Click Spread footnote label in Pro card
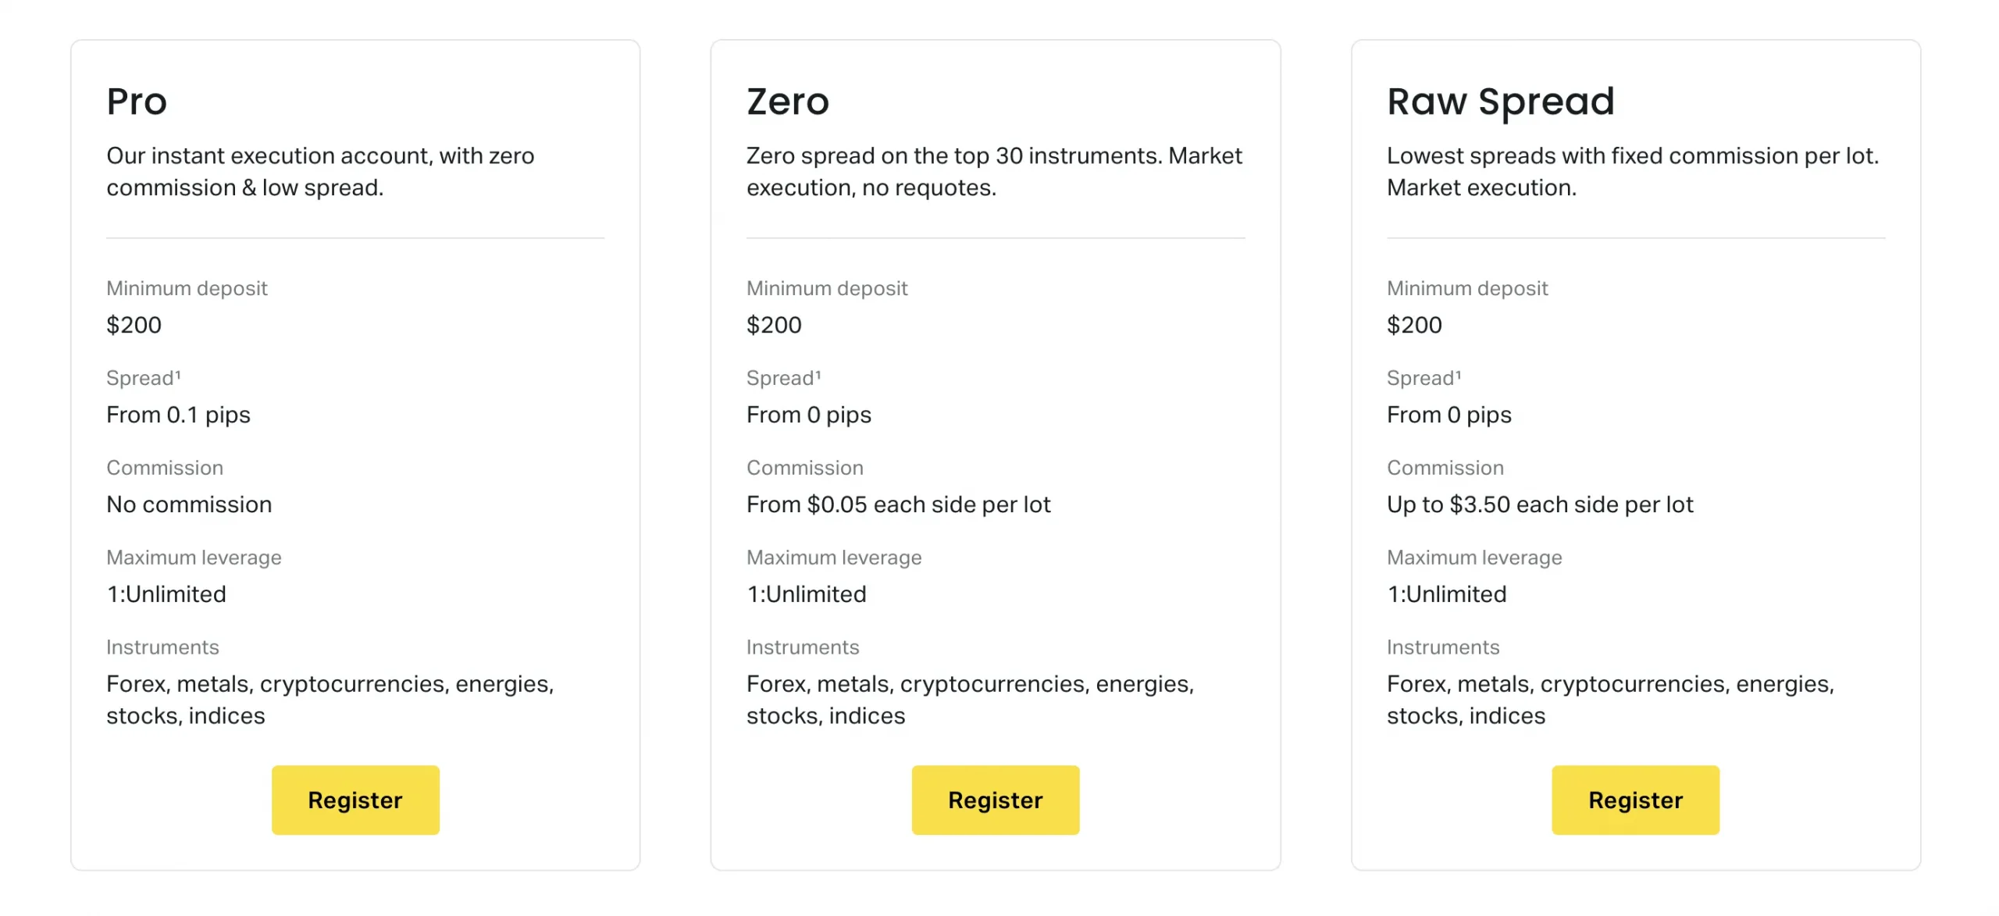 point(144,378)
